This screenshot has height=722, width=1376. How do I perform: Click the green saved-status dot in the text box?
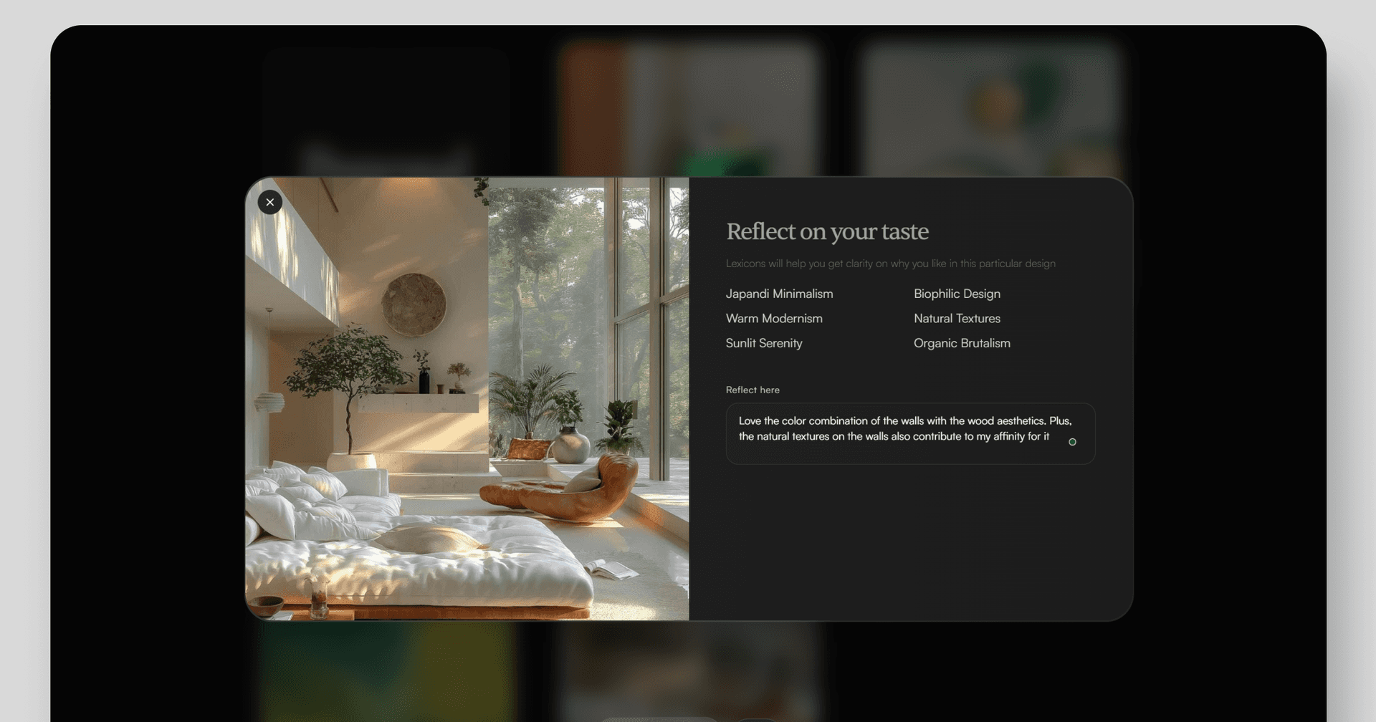click(1072, 442)
